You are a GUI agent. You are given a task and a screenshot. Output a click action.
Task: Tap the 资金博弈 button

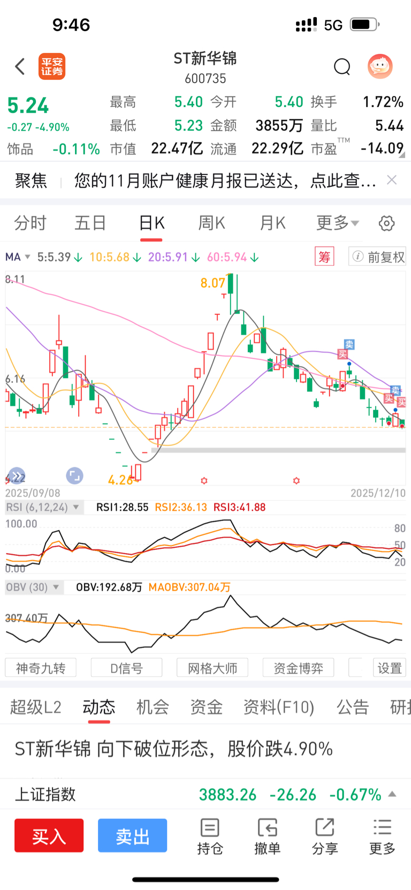(299, 668)
